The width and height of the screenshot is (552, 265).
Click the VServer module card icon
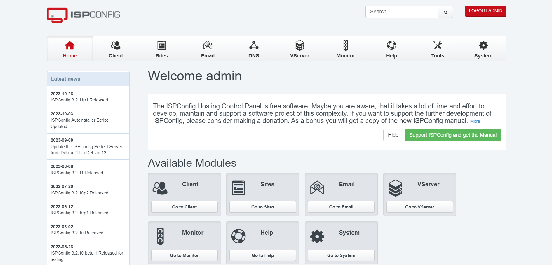[x=396, y=188]
